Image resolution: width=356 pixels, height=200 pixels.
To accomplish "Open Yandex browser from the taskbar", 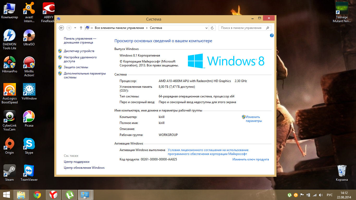I will point(53,195).
